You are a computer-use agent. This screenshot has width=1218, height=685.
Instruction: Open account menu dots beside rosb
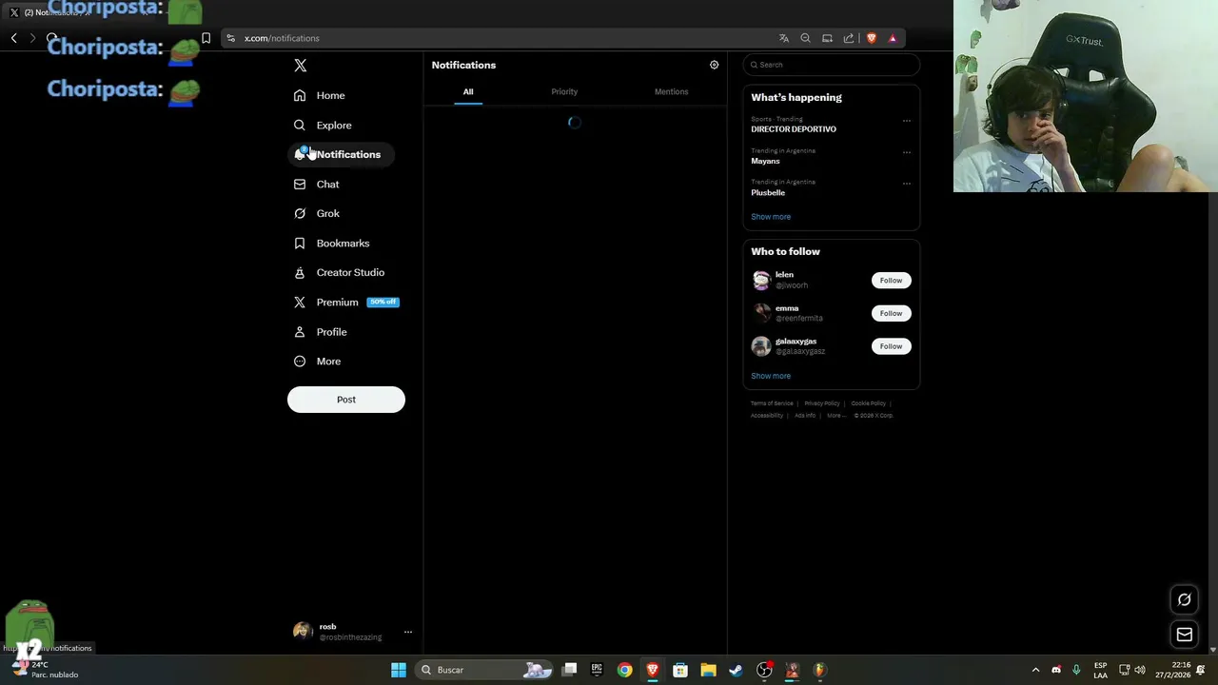(408, 632)
